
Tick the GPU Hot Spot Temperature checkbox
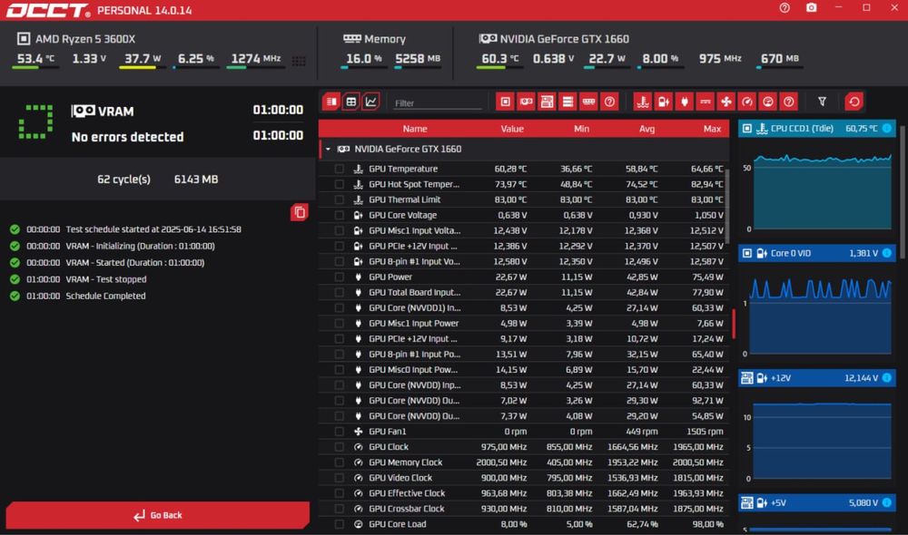340,184
